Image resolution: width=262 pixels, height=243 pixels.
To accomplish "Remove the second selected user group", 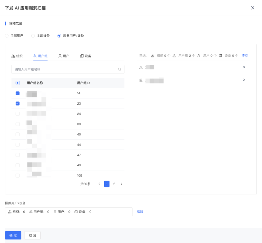I will coord(244,80).
